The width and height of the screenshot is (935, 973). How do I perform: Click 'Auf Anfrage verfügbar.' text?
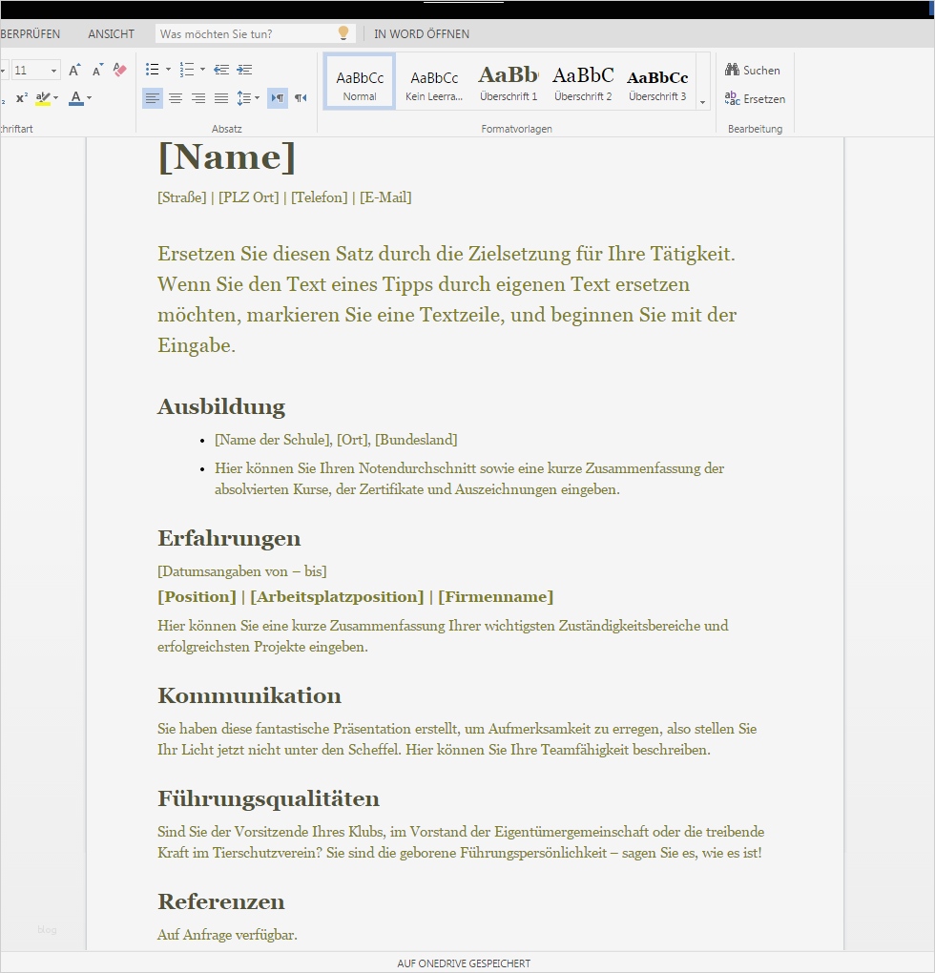(227, 935)
